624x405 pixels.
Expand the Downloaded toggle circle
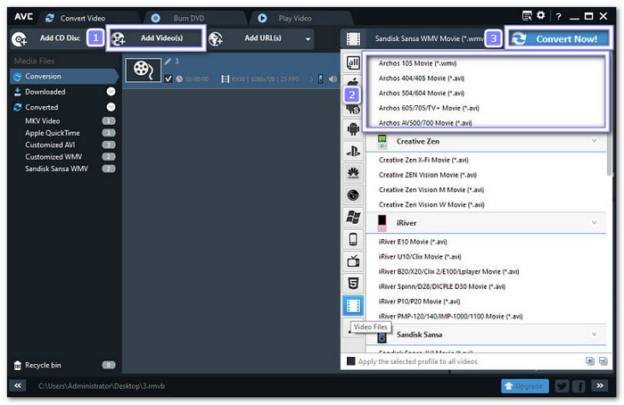(x=111, y=92)
